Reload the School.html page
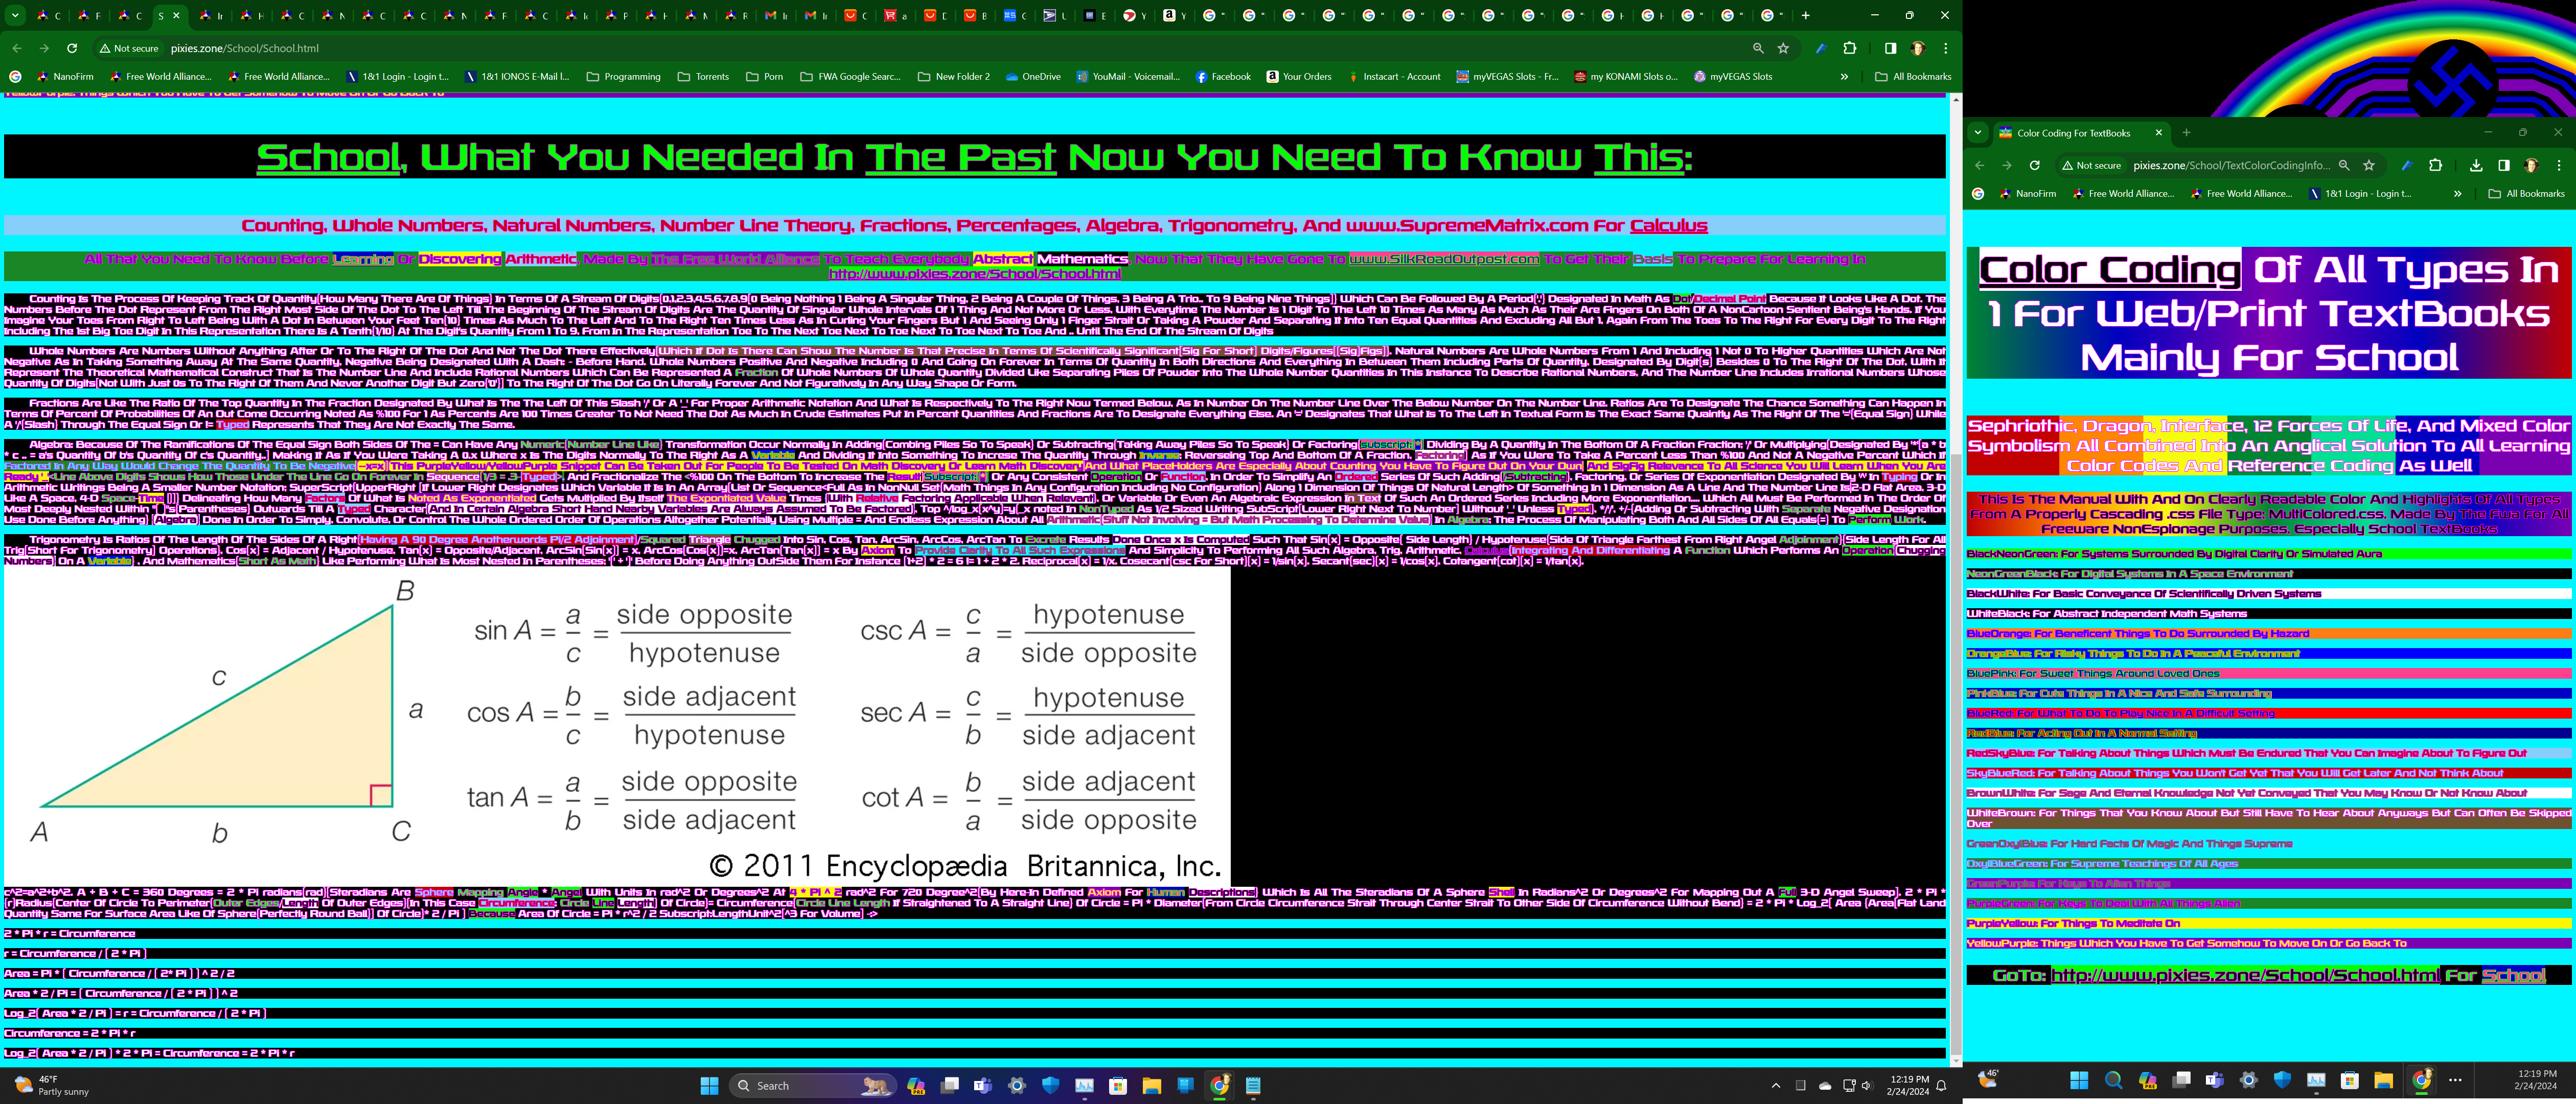The height and width of the screenshot is (1104, 2576). [72, 48]
